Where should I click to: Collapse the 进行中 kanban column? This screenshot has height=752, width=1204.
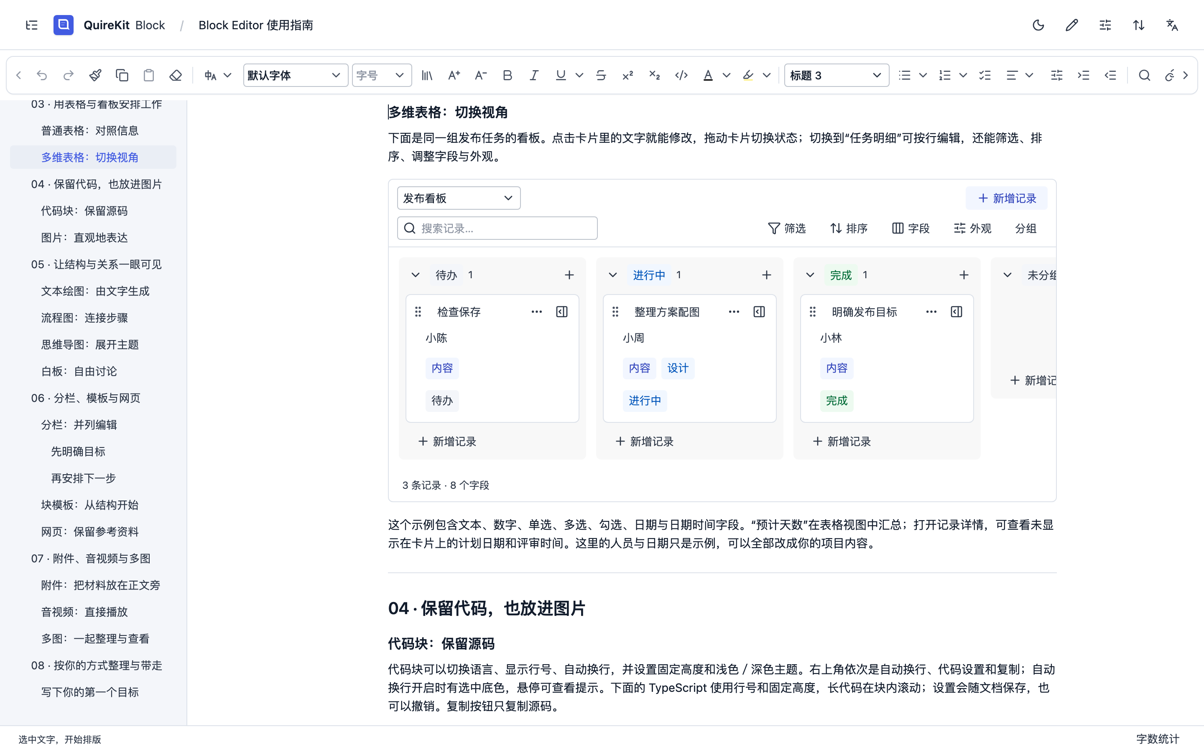[613, 275]
